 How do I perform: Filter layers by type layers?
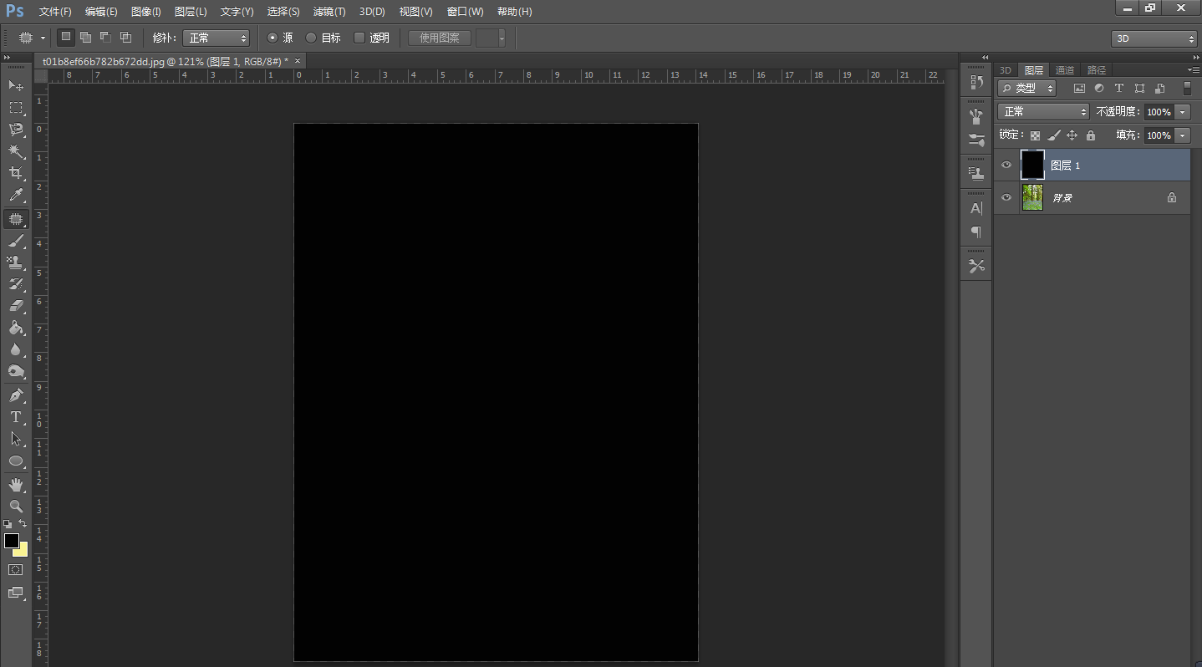(x=1119, y=88)
